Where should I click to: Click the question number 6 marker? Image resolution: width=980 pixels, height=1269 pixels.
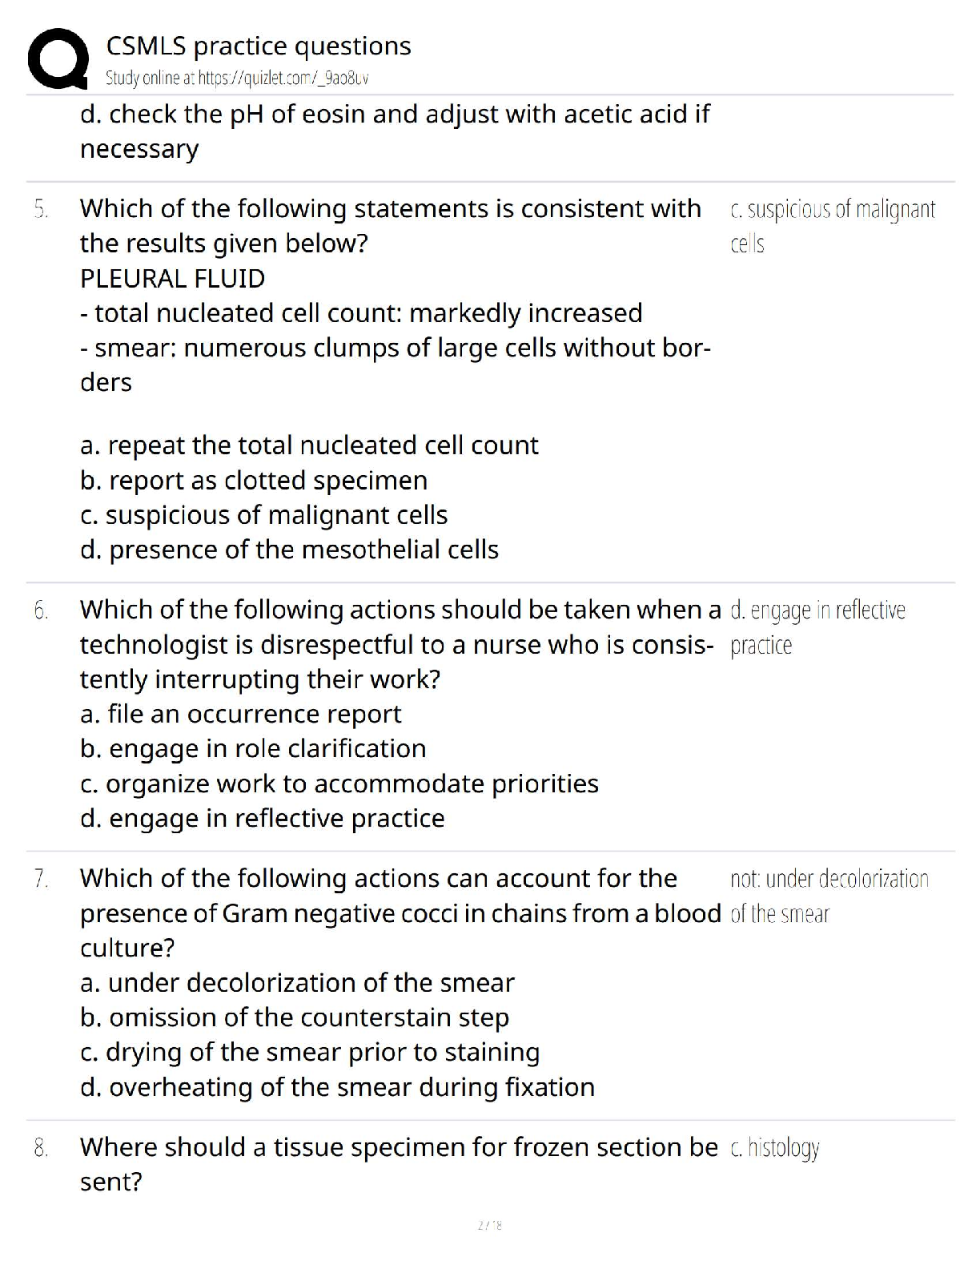[x=42, y=610]
